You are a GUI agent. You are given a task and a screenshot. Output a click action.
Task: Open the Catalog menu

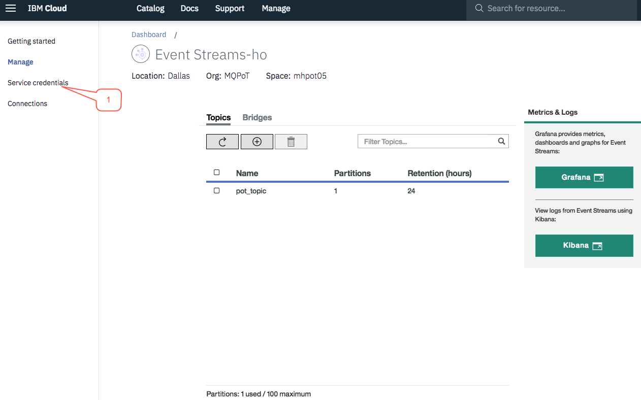coord(150,9)
